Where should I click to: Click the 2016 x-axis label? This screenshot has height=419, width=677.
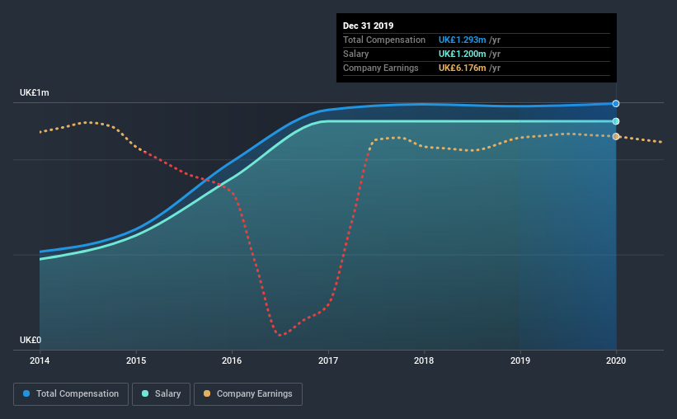[x=232, y=360]
